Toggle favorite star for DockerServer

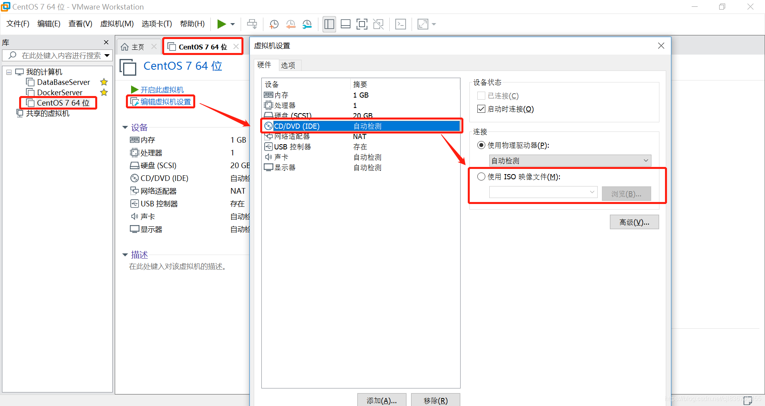[x=104, y=92]
